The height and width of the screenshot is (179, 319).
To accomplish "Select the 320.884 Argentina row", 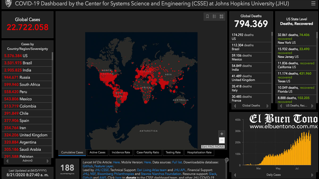I will pos(27,142).
